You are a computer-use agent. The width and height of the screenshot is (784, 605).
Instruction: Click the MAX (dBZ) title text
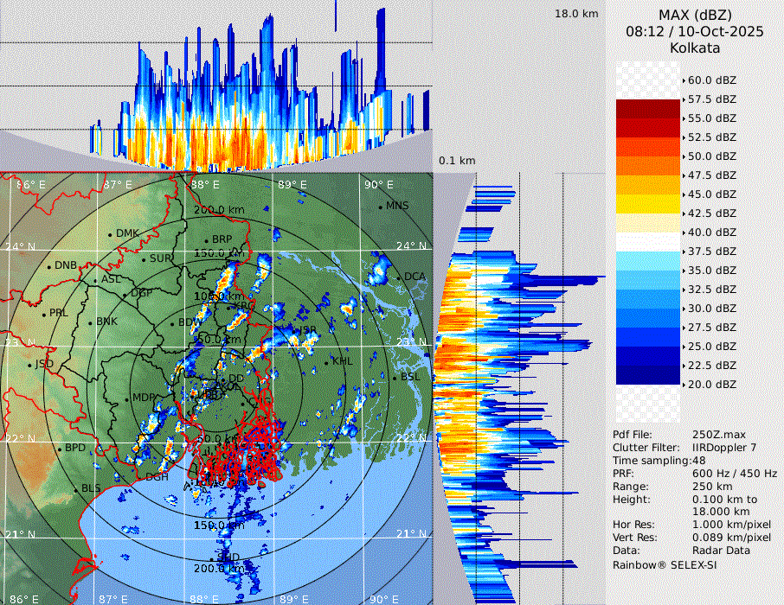[x=695, y=15]
